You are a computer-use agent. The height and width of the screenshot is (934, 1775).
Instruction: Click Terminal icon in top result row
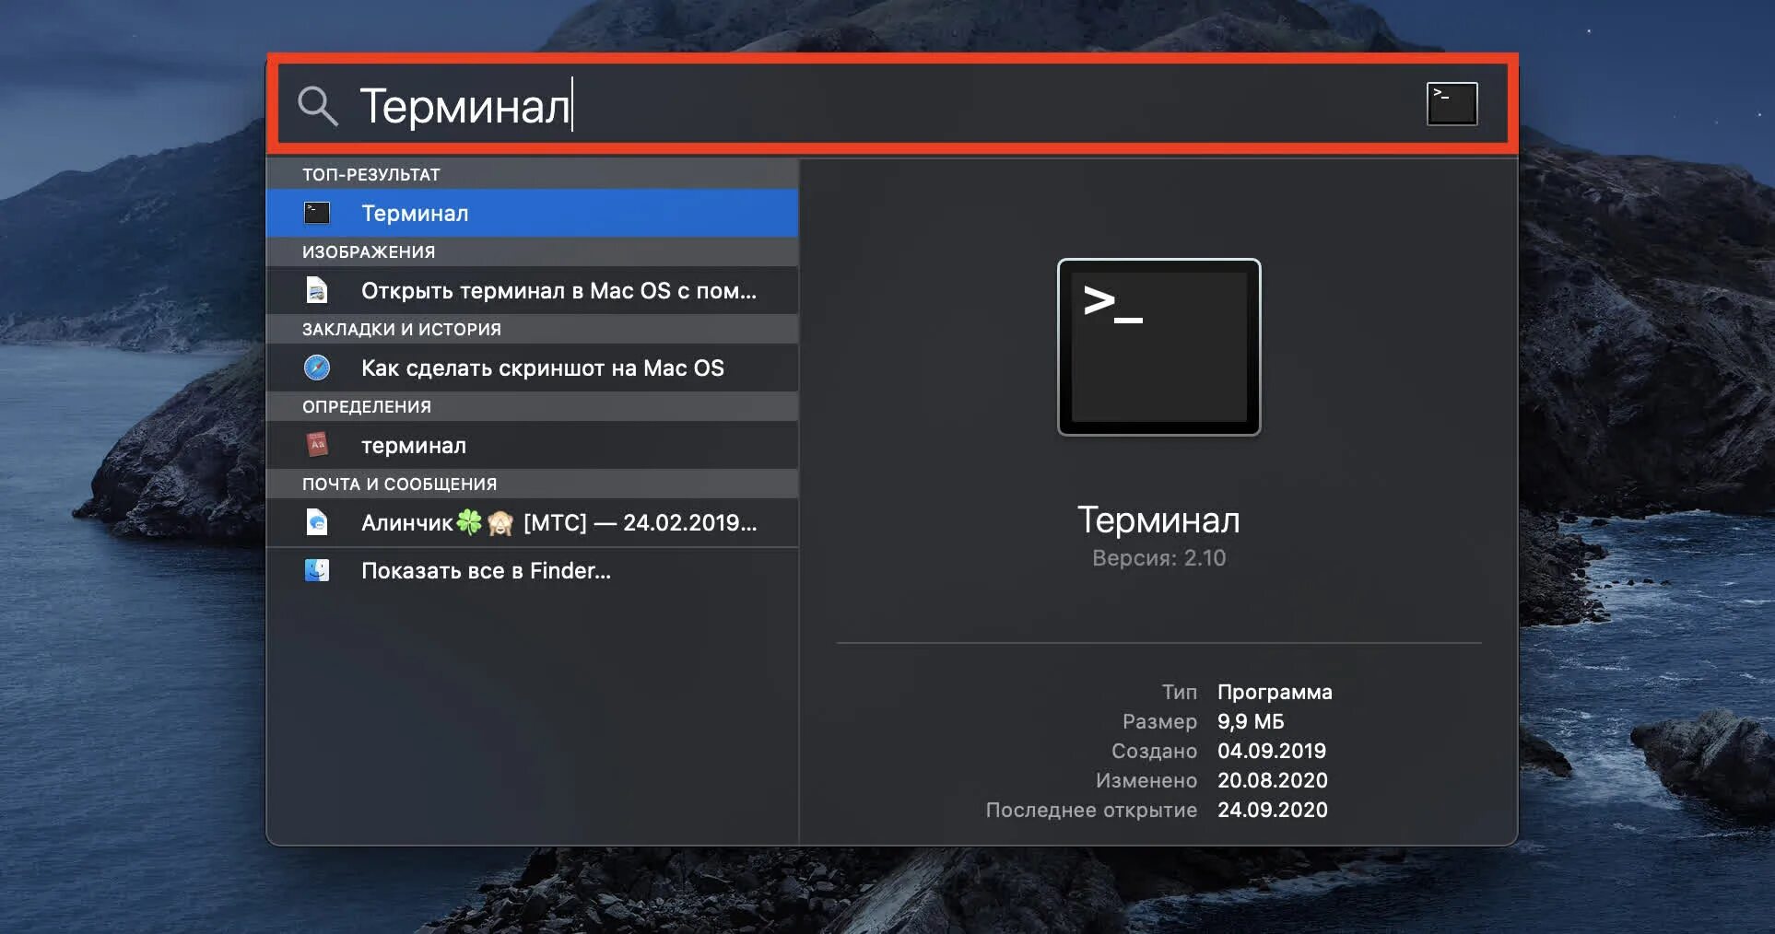point(317,213)
